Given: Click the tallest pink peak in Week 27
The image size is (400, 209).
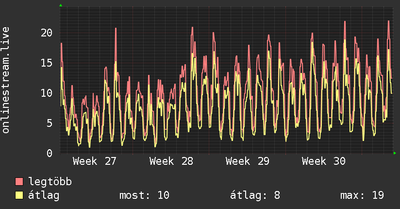Looking at the screenshot, I should pos(116,29).
